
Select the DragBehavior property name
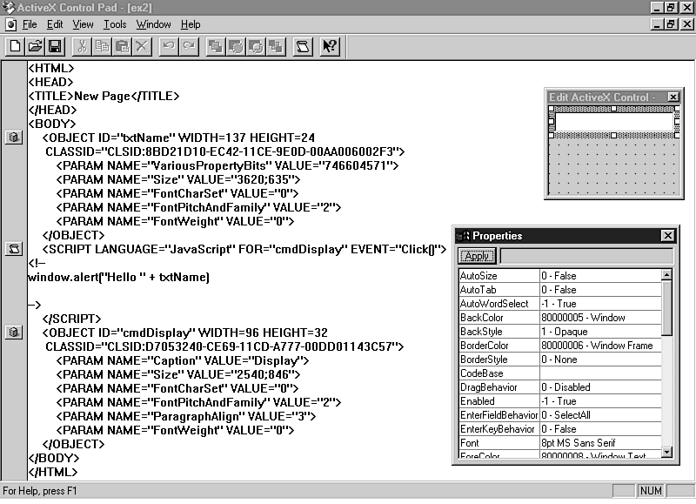[x=489, y=387]
